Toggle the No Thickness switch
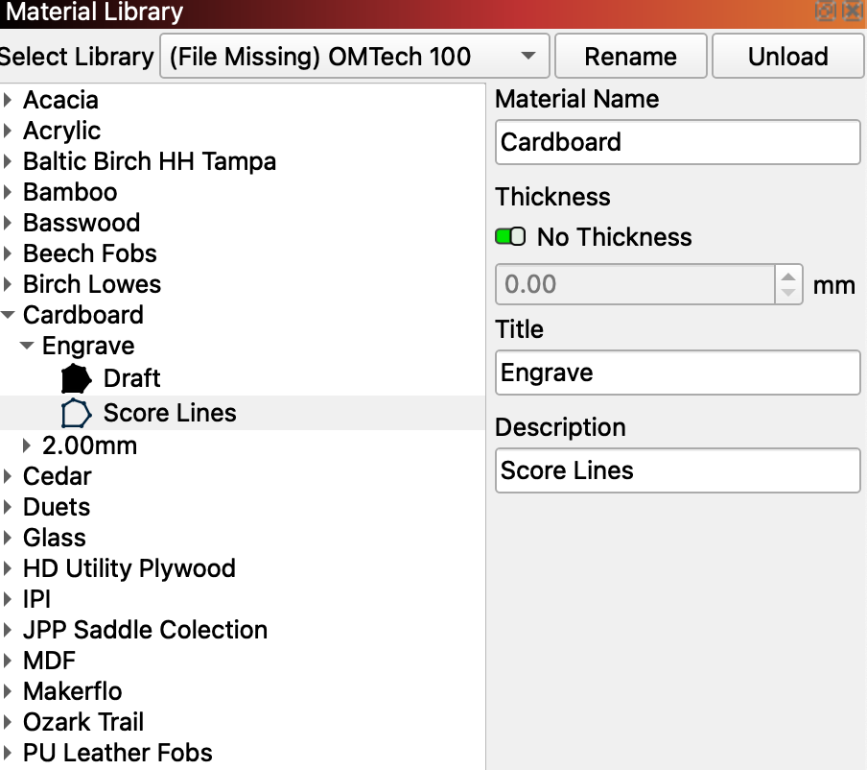Screen dimensions: 867x770 (510, 237)
